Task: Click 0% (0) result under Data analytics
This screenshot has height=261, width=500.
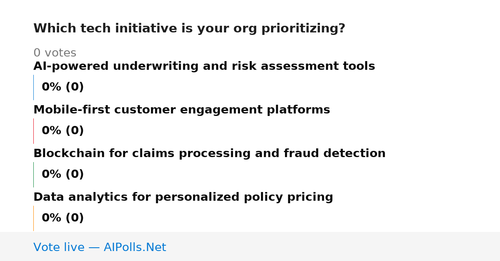Action: coord(63,218)
